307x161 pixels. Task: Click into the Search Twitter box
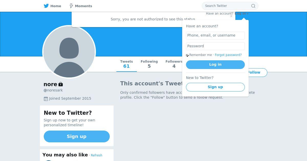coord(226,6)
